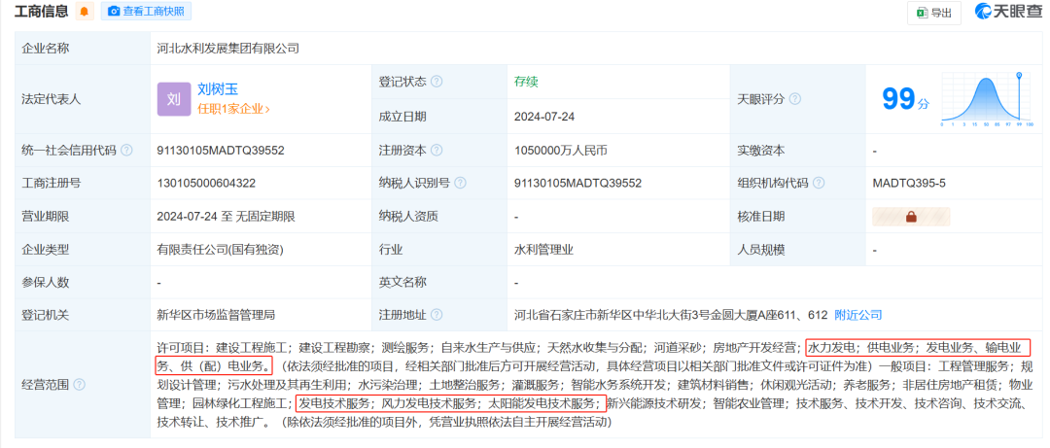Open the 附近公司 link
Screen dimensions: 1050x448
[858, 315]
